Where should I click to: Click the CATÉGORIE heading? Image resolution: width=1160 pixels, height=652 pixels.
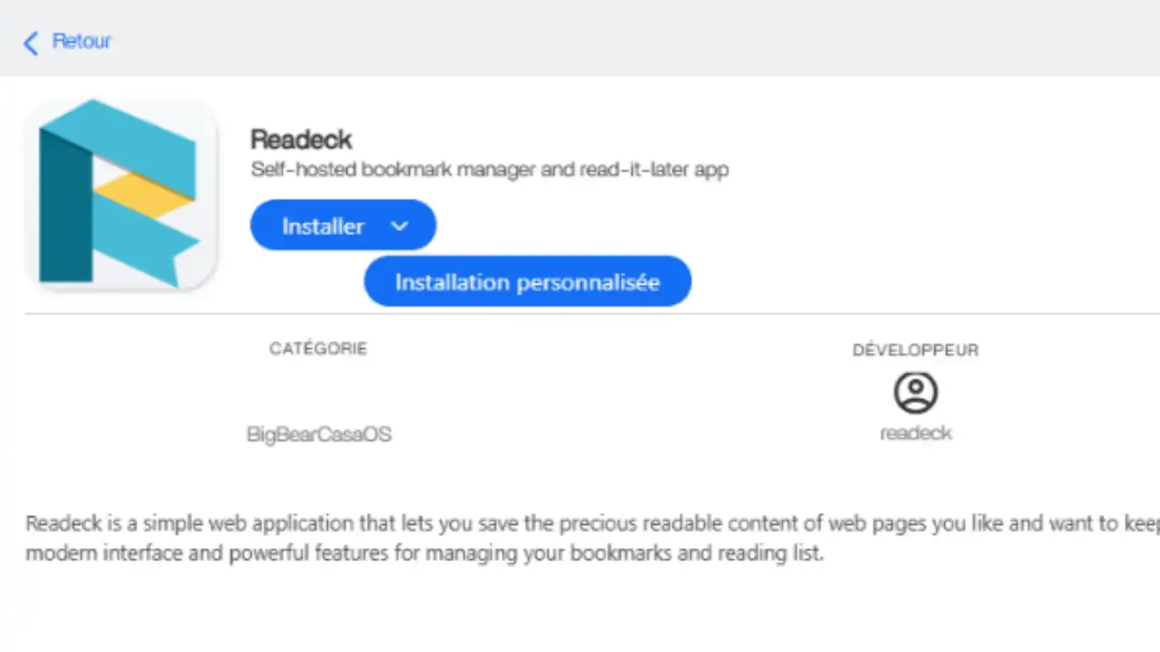(318, 349)
